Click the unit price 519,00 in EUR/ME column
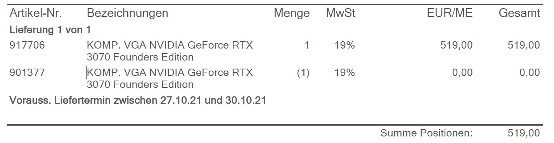The width and height of the screenshot is (554, 143). [457, 45]
